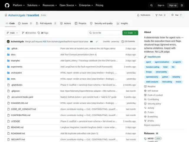
Task: Click the star icon on the Star button
Action: (172, 15)
